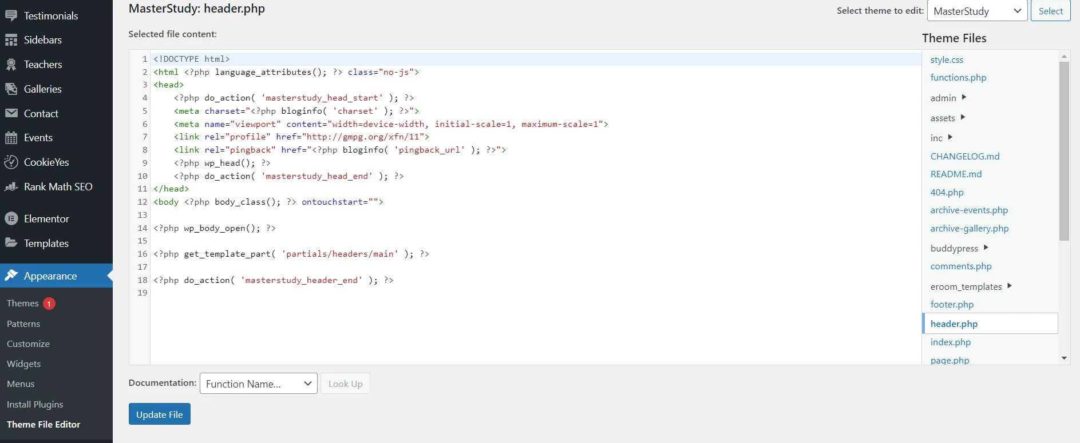Screen dimensions: 1080x443
Task: Open Theme File Editor submenu
Action: point(43,424)
